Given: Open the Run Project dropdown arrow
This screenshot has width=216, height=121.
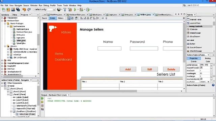Looking at the screenshot, I should tap(78, 10).
